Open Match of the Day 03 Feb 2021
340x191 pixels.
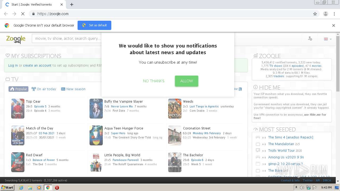coord(46,133)
